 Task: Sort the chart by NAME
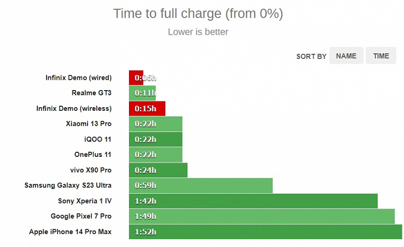coord(346,56)
